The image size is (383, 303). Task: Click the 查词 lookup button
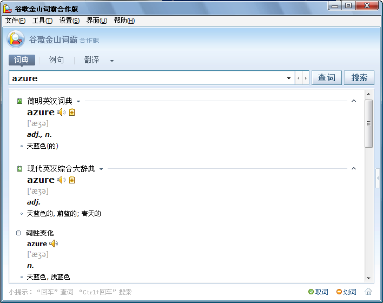tap(327, 78)
